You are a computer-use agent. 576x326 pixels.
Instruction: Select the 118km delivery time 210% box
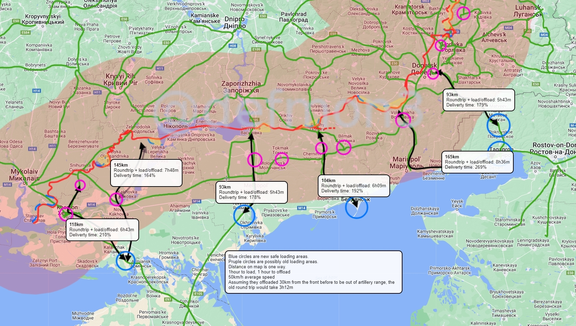(102, 229)
